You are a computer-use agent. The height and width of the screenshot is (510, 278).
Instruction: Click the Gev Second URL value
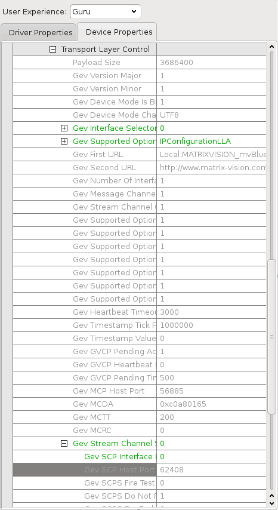click(211, 167)
